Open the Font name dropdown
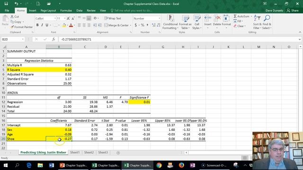Viewport: 303px width, 170px height. point(55,18)
